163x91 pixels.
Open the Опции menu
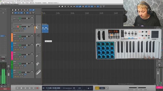point(27,3)
